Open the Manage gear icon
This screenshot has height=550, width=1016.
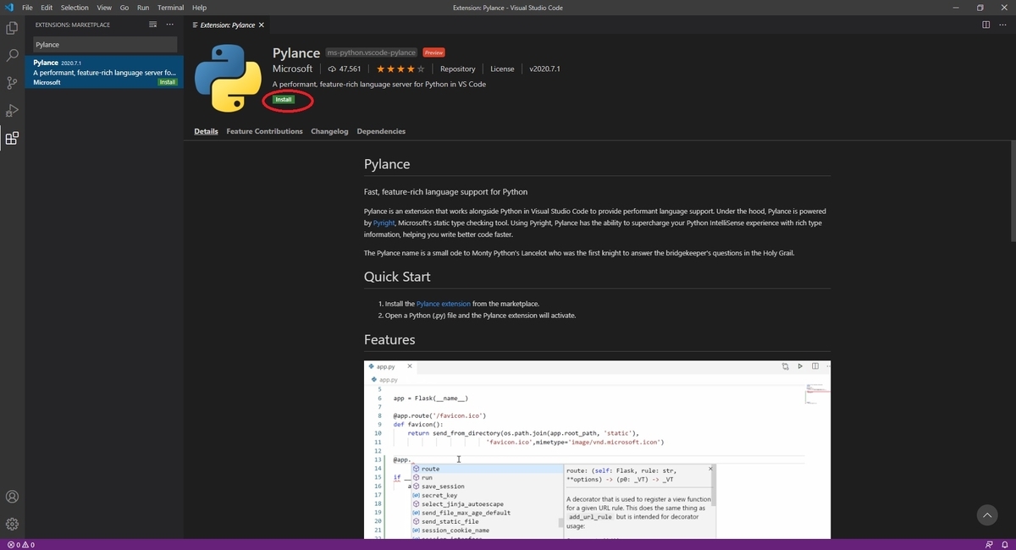pyautogui.click(x=12, y=523)
